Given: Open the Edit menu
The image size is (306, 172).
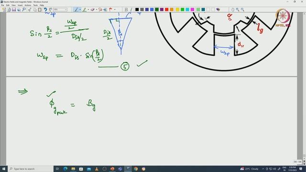Looking at the screenshot, I should click(8, 5).
